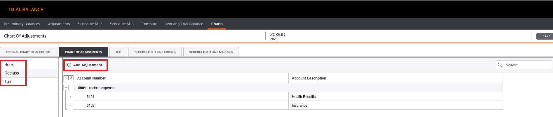Switch to Working Trial Balance tab
553x117 pixels.
(184, 24)
